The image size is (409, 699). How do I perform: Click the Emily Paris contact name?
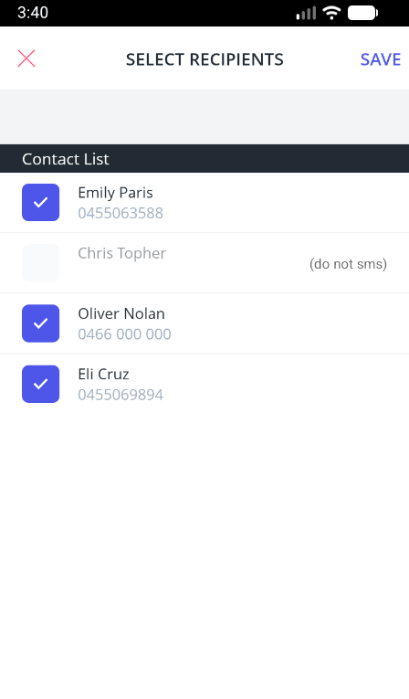(115, 193)
